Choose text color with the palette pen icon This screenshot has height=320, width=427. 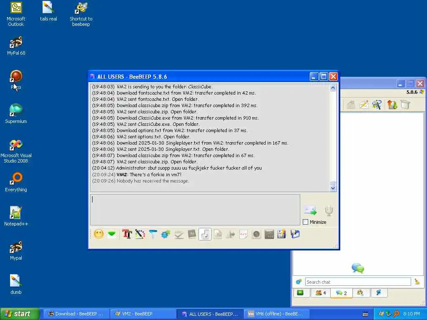140,234
